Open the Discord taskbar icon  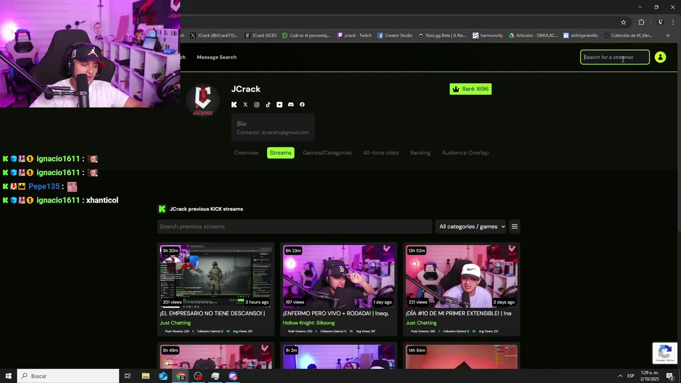[x=233, y=376]
